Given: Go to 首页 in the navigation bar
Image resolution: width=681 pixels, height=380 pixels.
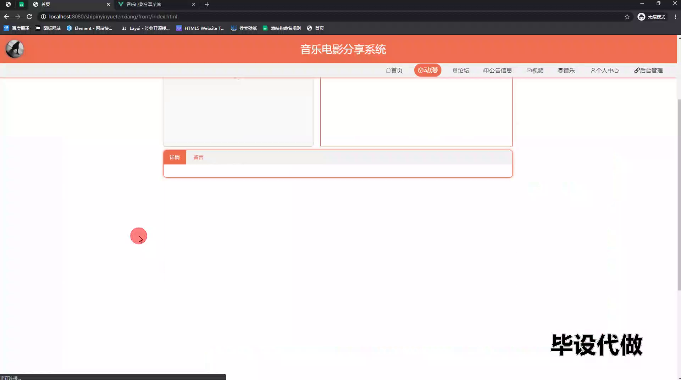Looking at the screenshot, I should [394, 70].
